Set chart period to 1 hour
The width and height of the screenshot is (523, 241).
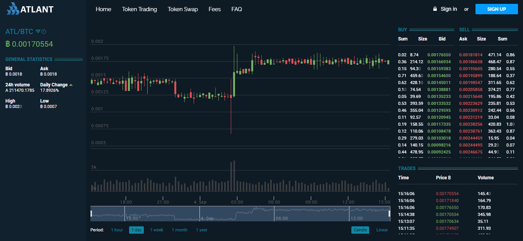[x=117, y=230]
